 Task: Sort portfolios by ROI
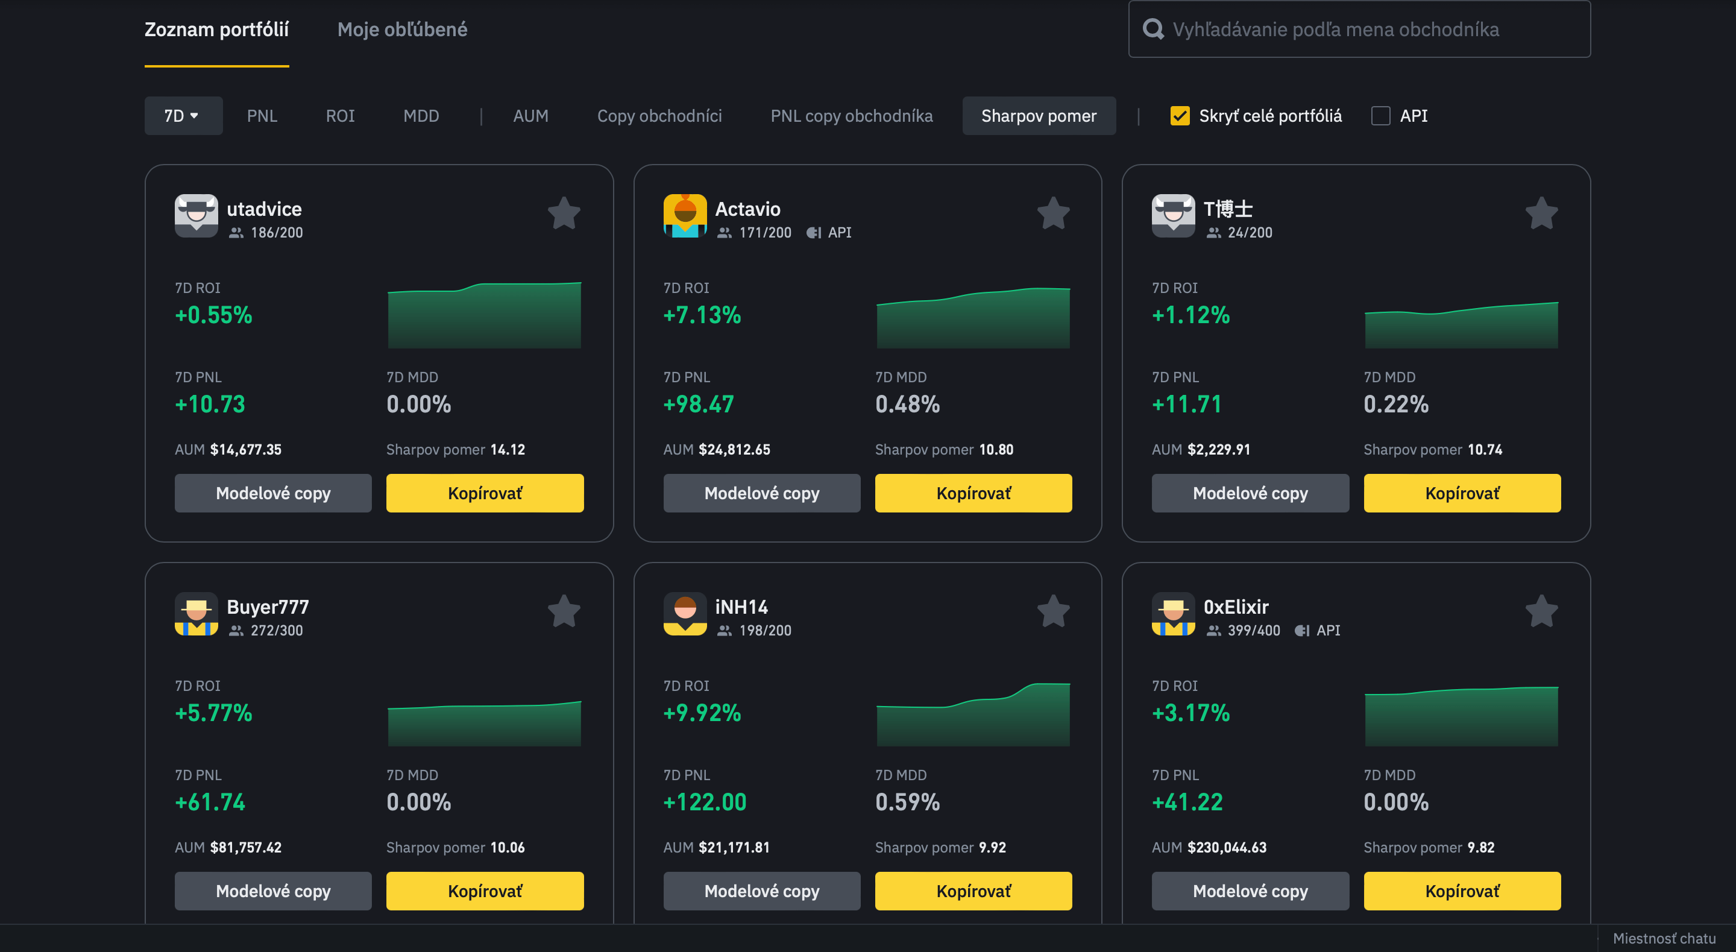click(x=339, y=116)
